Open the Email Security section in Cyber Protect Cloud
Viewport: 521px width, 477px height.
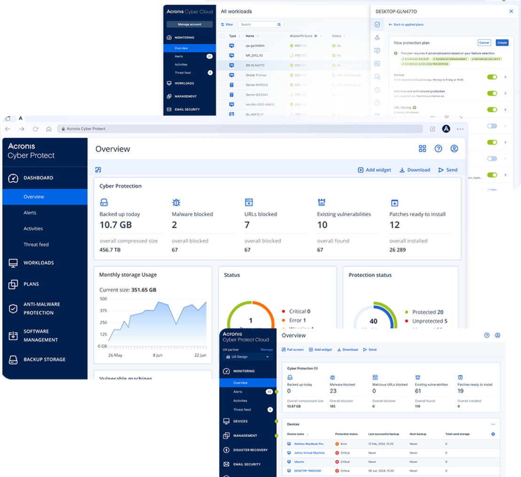248,464
